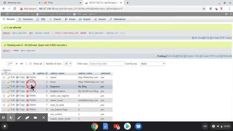Tick checkbox for blogname row
Screen dimensions: 233x131
tap(4, 87)
